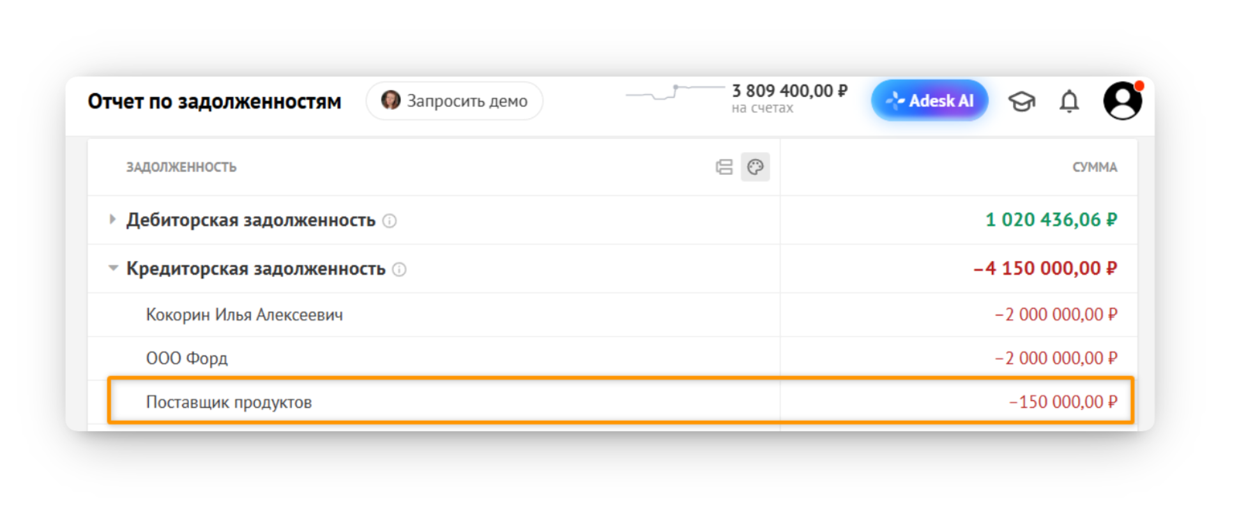
Task: Click the color palette icon in header
Action: click(x=755, y=167)
